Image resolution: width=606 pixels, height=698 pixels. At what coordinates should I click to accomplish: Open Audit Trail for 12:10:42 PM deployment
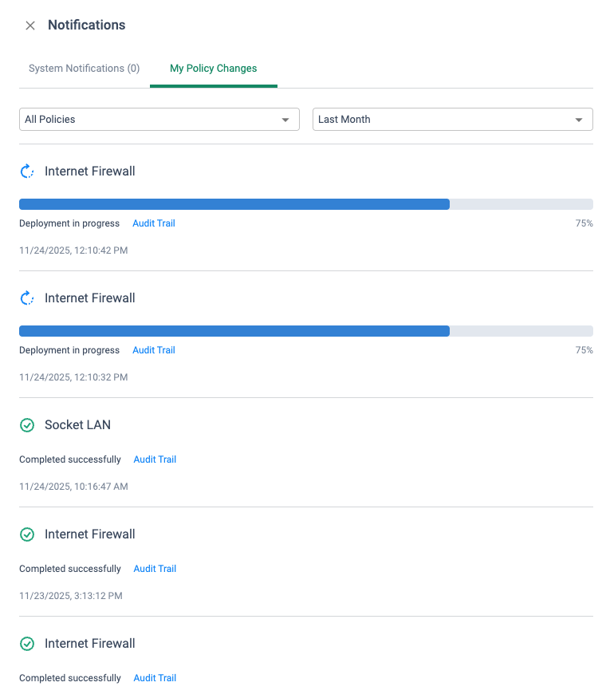(154, 223)
